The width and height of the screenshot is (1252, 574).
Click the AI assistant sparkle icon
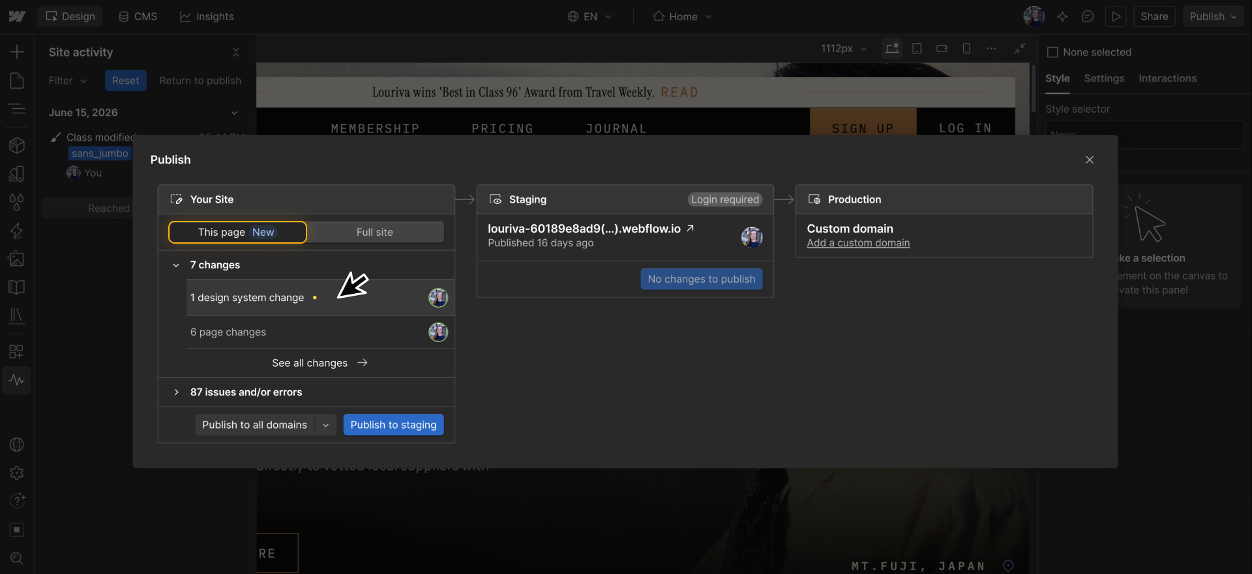pyautogui.click(x=1062, y=16)
